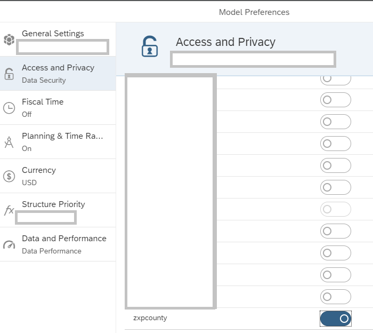Click the Fiscal Time clock icon
The height and width of the screenshot is (333, 373).
9,108
